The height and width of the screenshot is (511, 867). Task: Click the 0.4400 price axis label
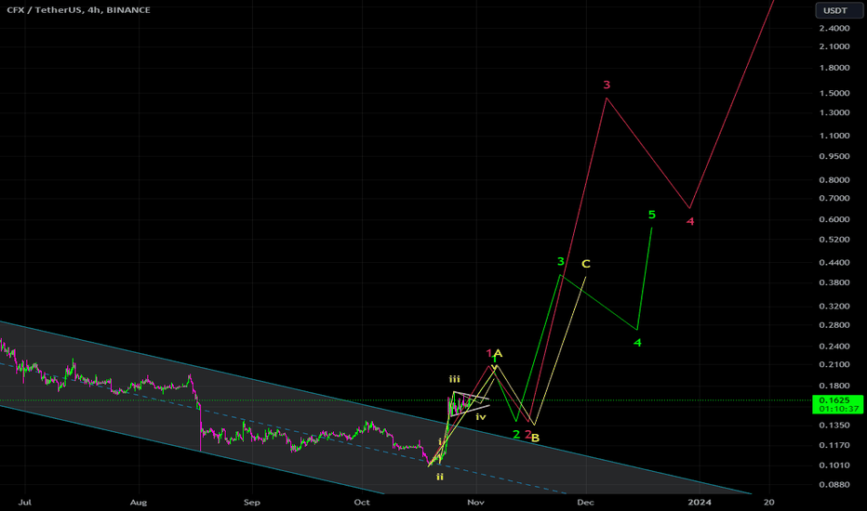[x=834, y=263]
